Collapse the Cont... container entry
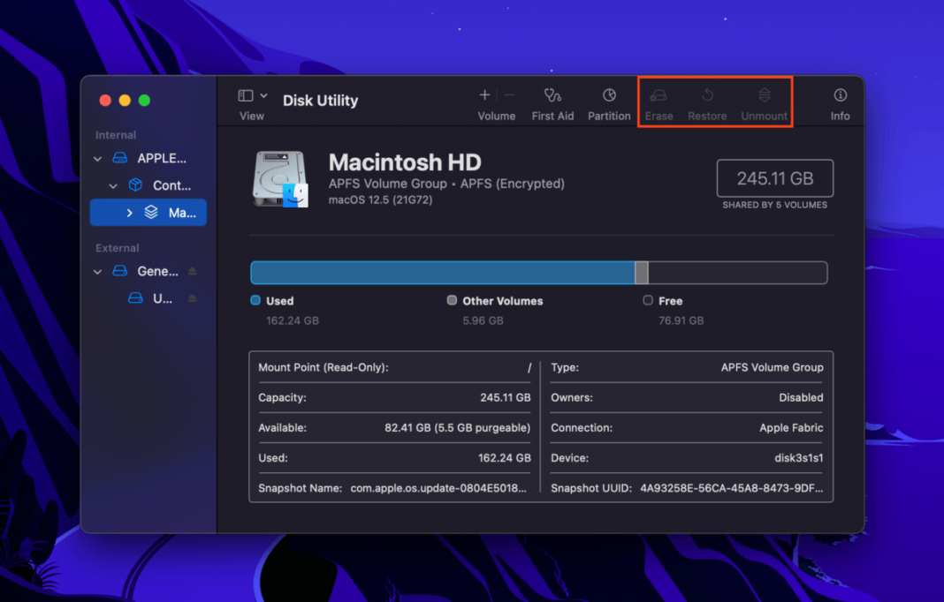The width and height of the screenshot is (944, 602). pyautogui.click(x=112, y=185)
